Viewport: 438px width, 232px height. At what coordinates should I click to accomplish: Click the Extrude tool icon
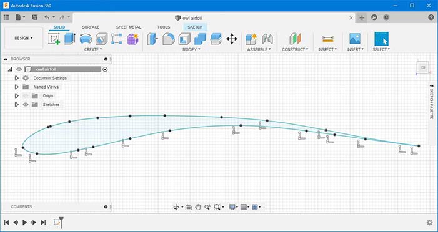pos(70,39)
